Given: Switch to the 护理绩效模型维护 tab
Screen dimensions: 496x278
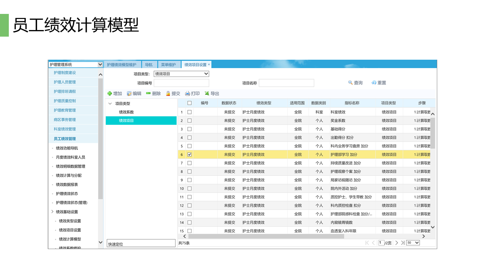Looking at the screenshot, I should coord(121,64).
